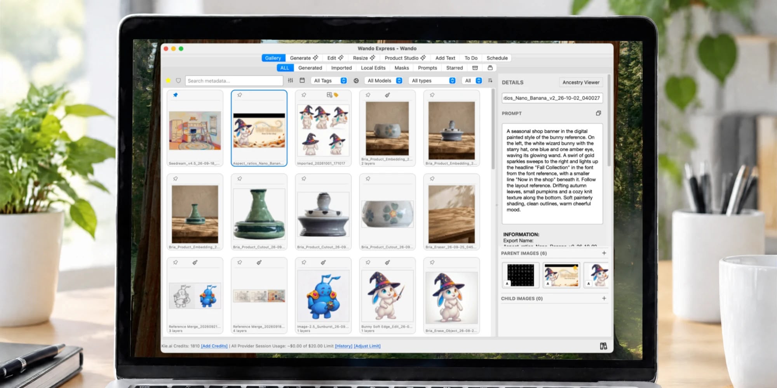777x388 pixels.
Task: Open the Ancestry Viewer
Action: point(581,82)
